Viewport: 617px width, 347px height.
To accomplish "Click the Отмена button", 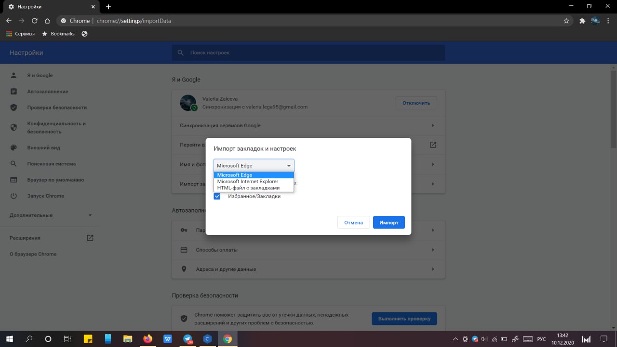I will point(353,222).
